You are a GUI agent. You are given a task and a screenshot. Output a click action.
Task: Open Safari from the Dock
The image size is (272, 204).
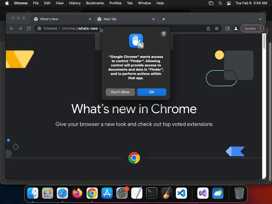62,193
